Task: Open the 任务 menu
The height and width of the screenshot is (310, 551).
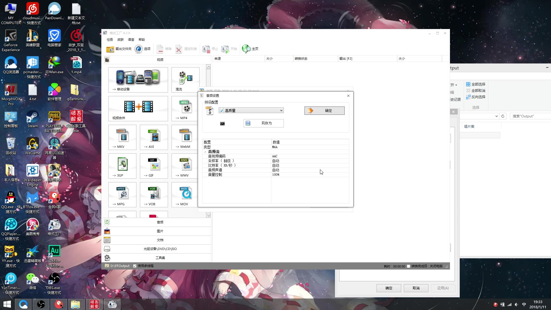Action: [x=110, y=40]
